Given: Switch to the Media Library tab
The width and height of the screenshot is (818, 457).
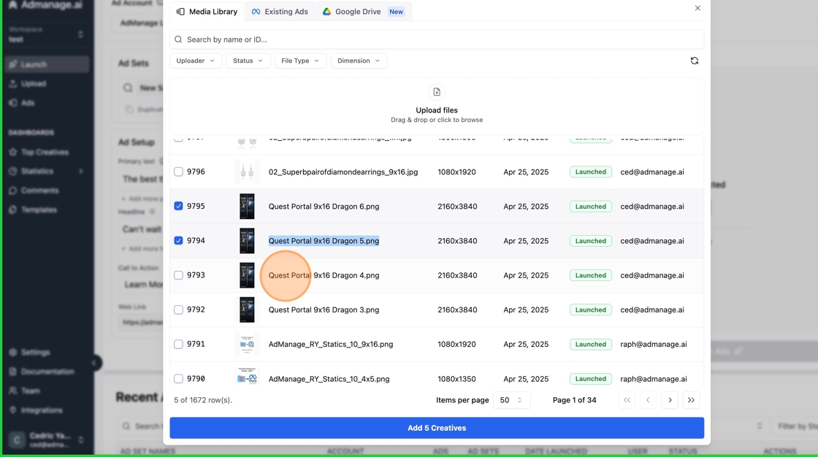Looking at the screenshot, I should (x=207, y=12).
